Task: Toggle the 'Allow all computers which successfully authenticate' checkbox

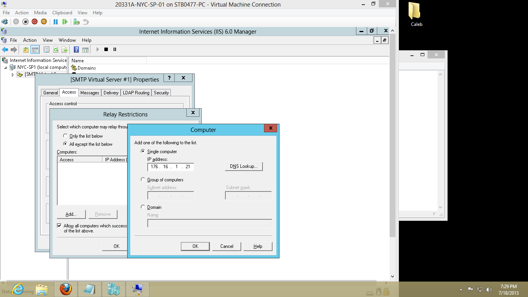Action: pos(59,225)
